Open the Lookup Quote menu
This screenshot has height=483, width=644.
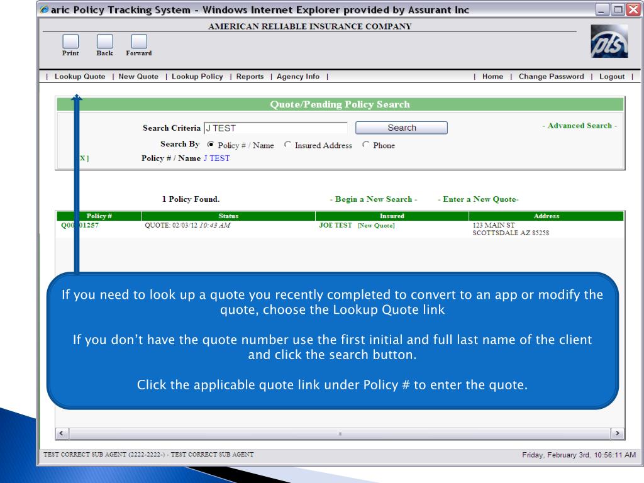point(80,76)
